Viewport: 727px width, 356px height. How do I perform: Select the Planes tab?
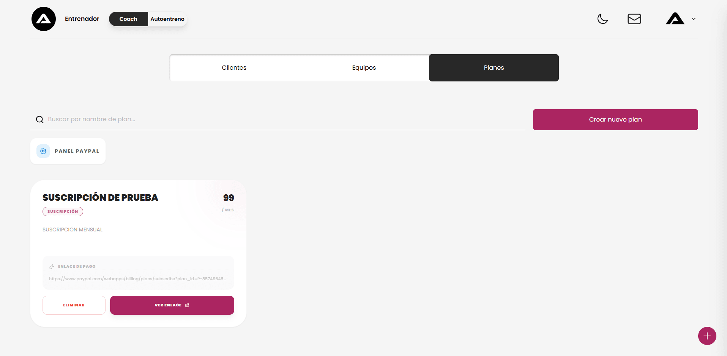tap(494, 68)
